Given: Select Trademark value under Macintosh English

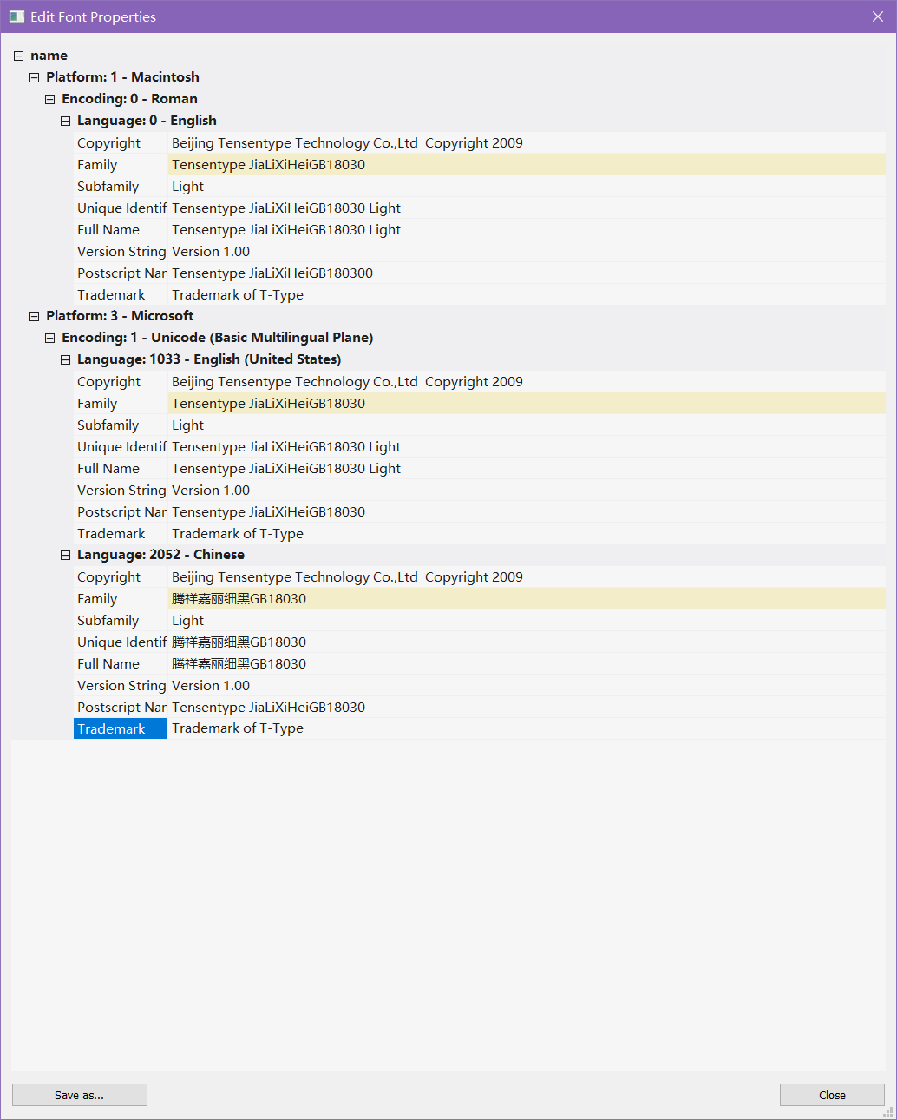Looking at the screenshot, I should 527,294.
